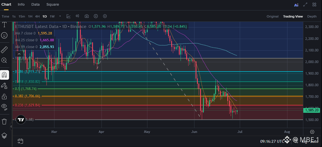Switch to the Chart tab
Viewport: 322px width, 147px height.
(6, 4)
